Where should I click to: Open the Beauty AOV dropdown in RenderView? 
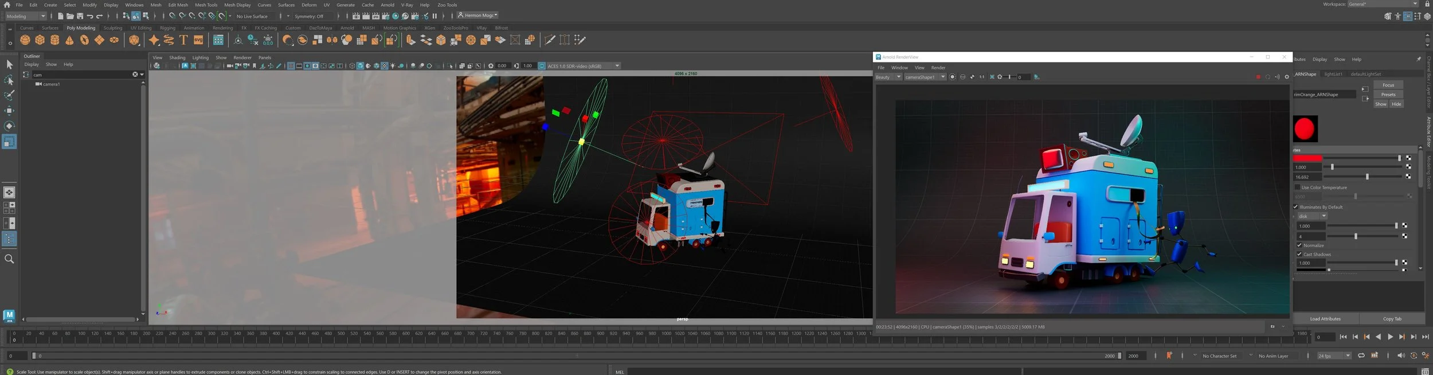[x=888, y=77]
